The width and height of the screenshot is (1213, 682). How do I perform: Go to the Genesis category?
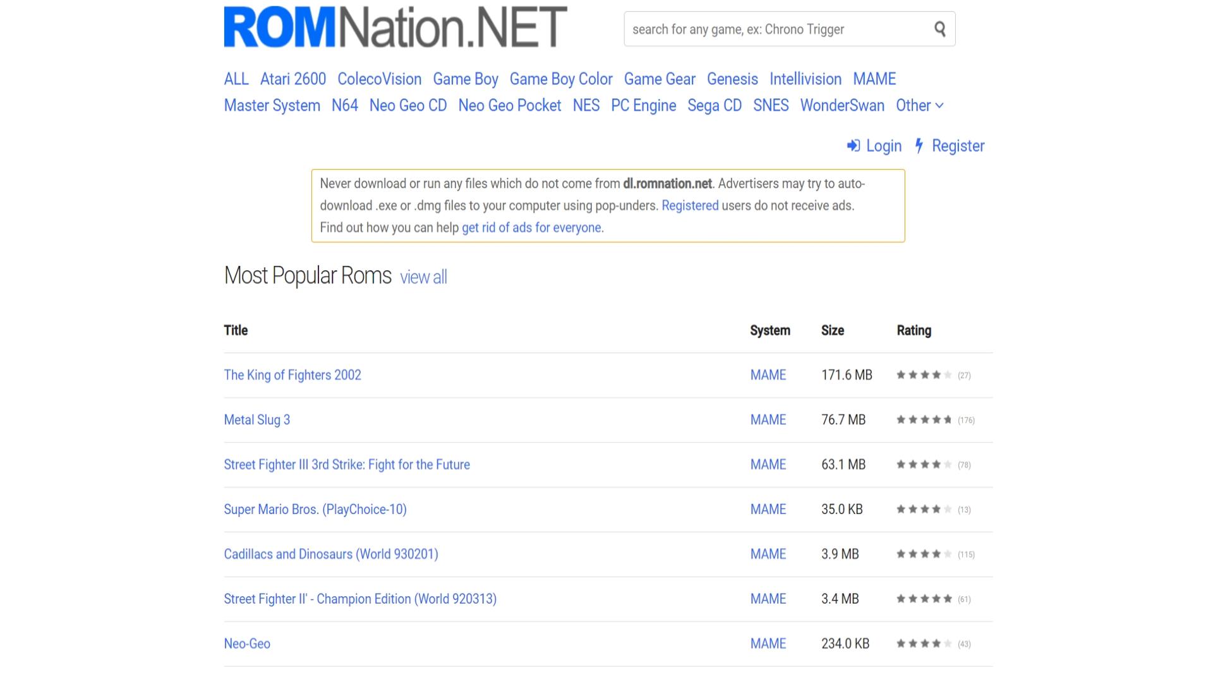point(732,79)
